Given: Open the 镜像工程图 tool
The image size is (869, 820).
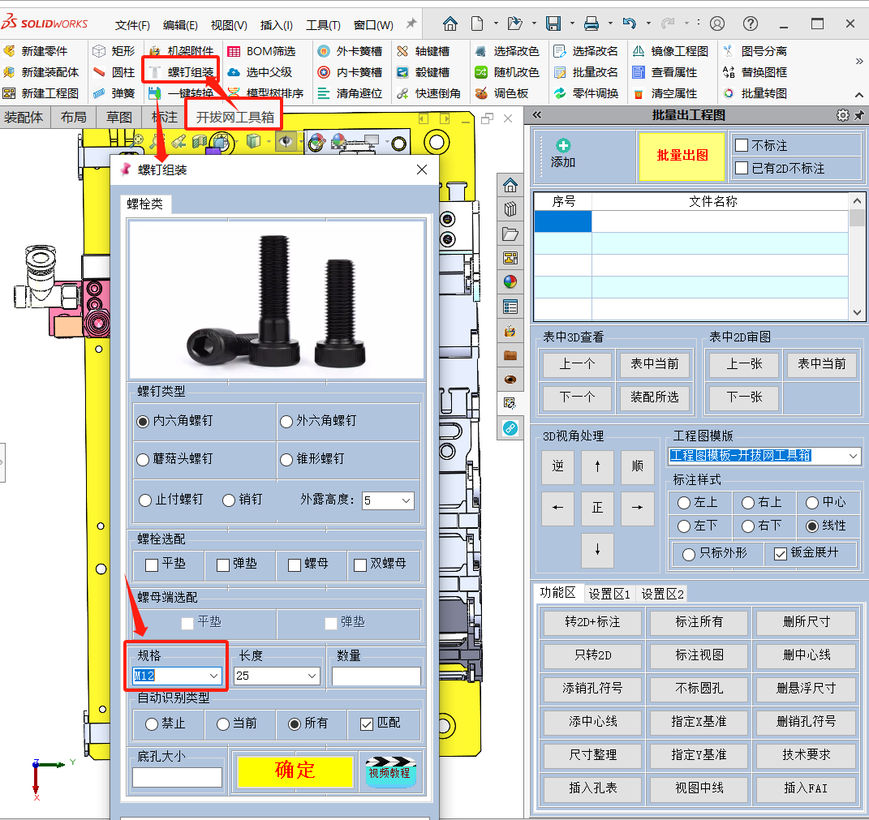Looking at the screenshot, I should (x=670, y=51).
